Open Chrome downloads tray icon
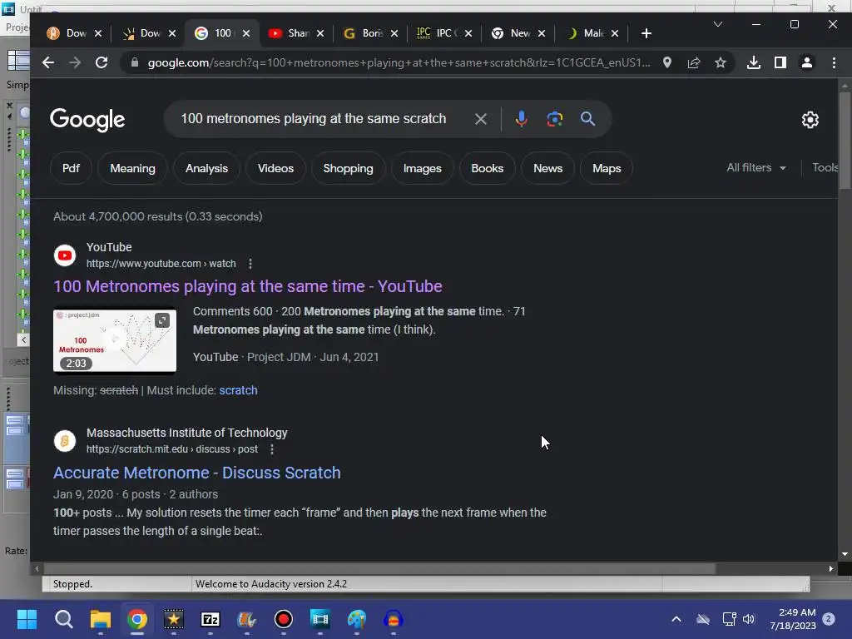The image size is (852, 639). tap(754, 62)
